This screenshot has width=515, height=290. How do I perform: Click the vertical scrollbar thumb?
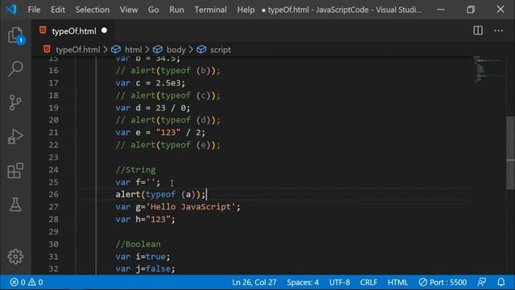(x=510, y=153)
